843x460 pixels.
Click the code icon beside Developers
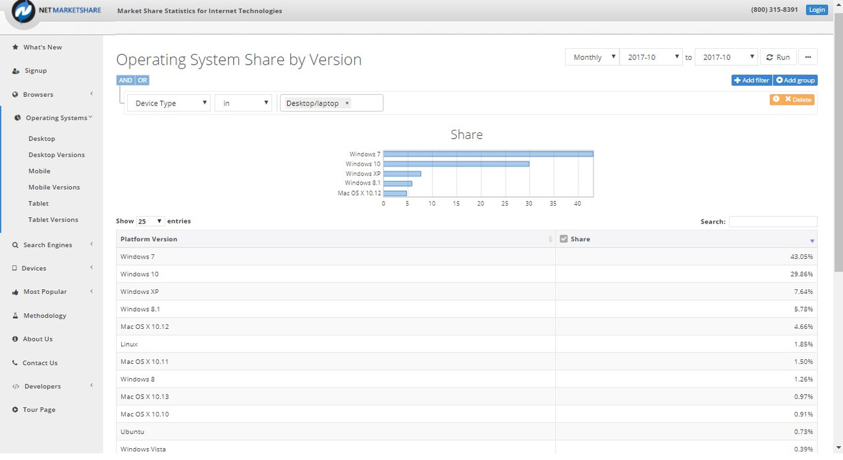tap(16, 387)
